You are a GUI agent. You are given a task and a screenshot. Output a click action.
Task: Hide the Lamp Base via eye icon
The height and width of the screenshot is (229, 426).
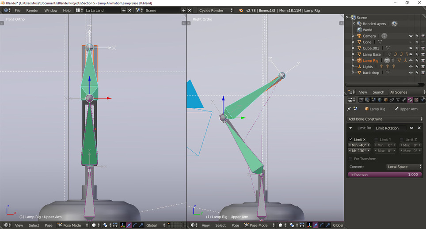411,54
